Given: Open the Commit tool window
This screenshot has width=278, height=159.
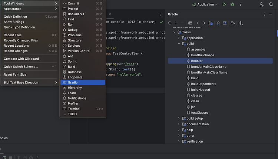Looking at the screenshot, I should (x=83, y=3).
